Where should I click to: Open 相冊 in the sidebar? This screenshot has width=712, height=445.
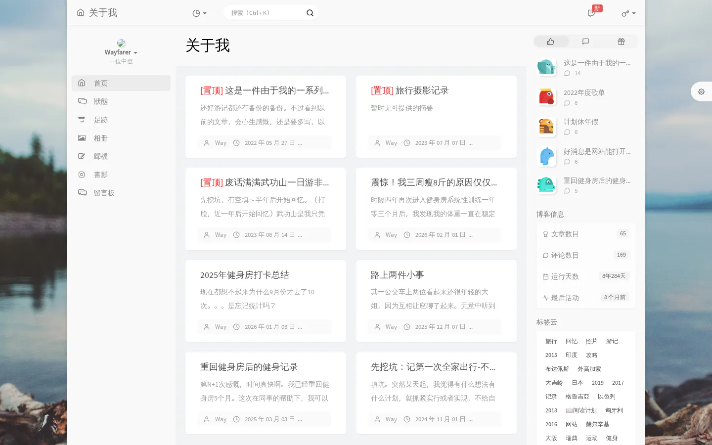(x=121, y=138)
